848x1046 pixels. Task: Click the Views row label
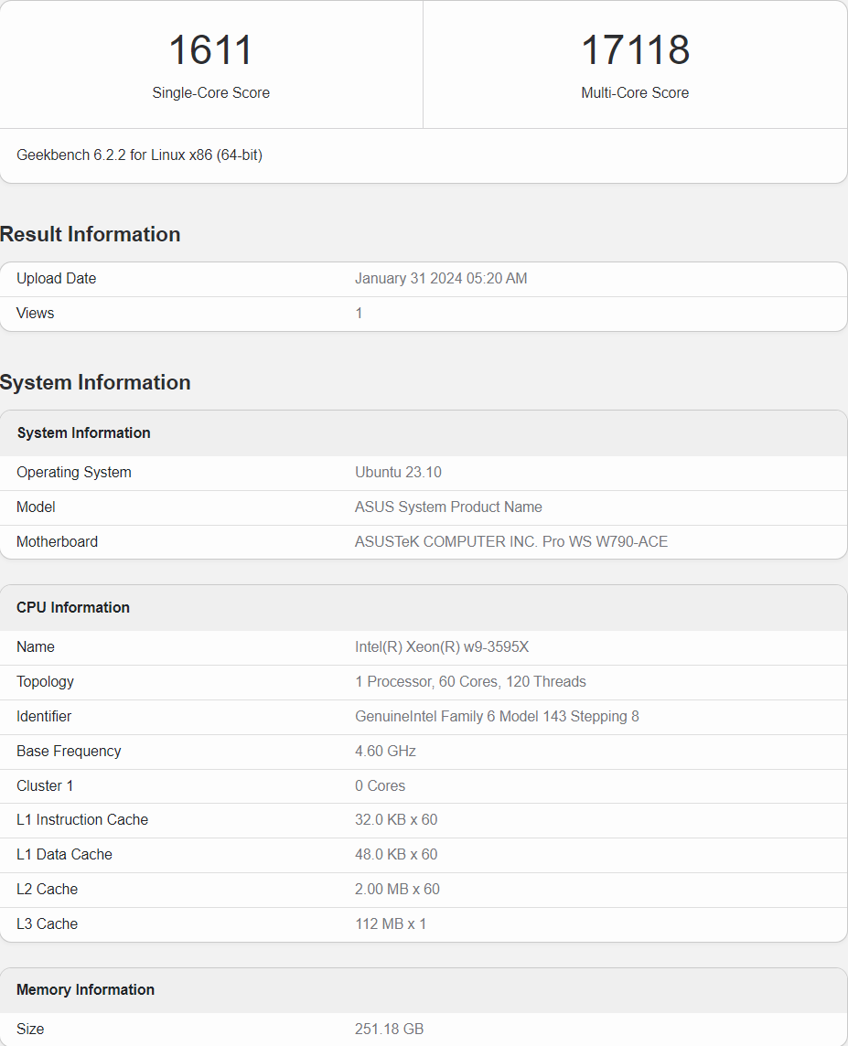point(36,314)
